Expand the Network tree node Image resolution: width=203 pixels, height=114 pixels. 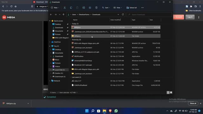click(x=50, y=81)
